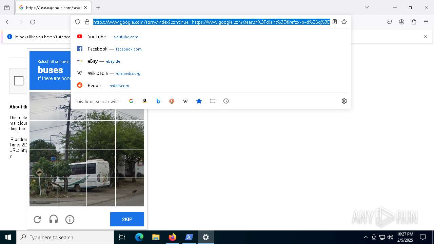The width and height of the screenshot is (434, 244).
Task: Click the highlighted URL in address bar
Action: click(x=212, y=22)
